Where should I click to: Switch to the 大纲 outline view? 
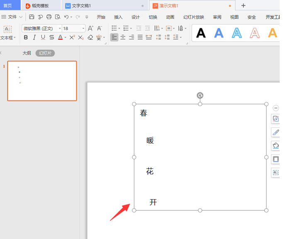point(27,53)
